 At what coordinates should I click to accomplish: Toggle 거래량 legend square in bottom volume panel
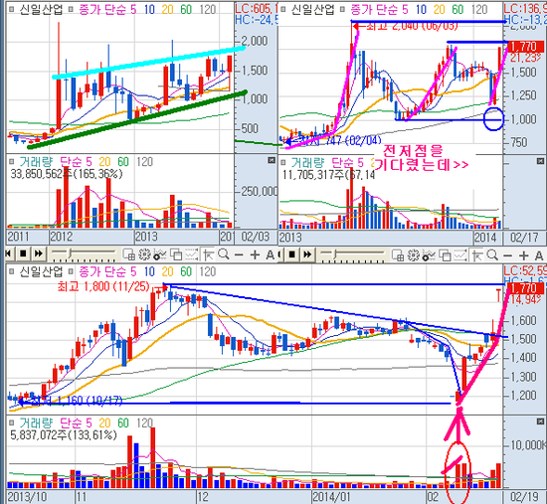tap(12, 422)
